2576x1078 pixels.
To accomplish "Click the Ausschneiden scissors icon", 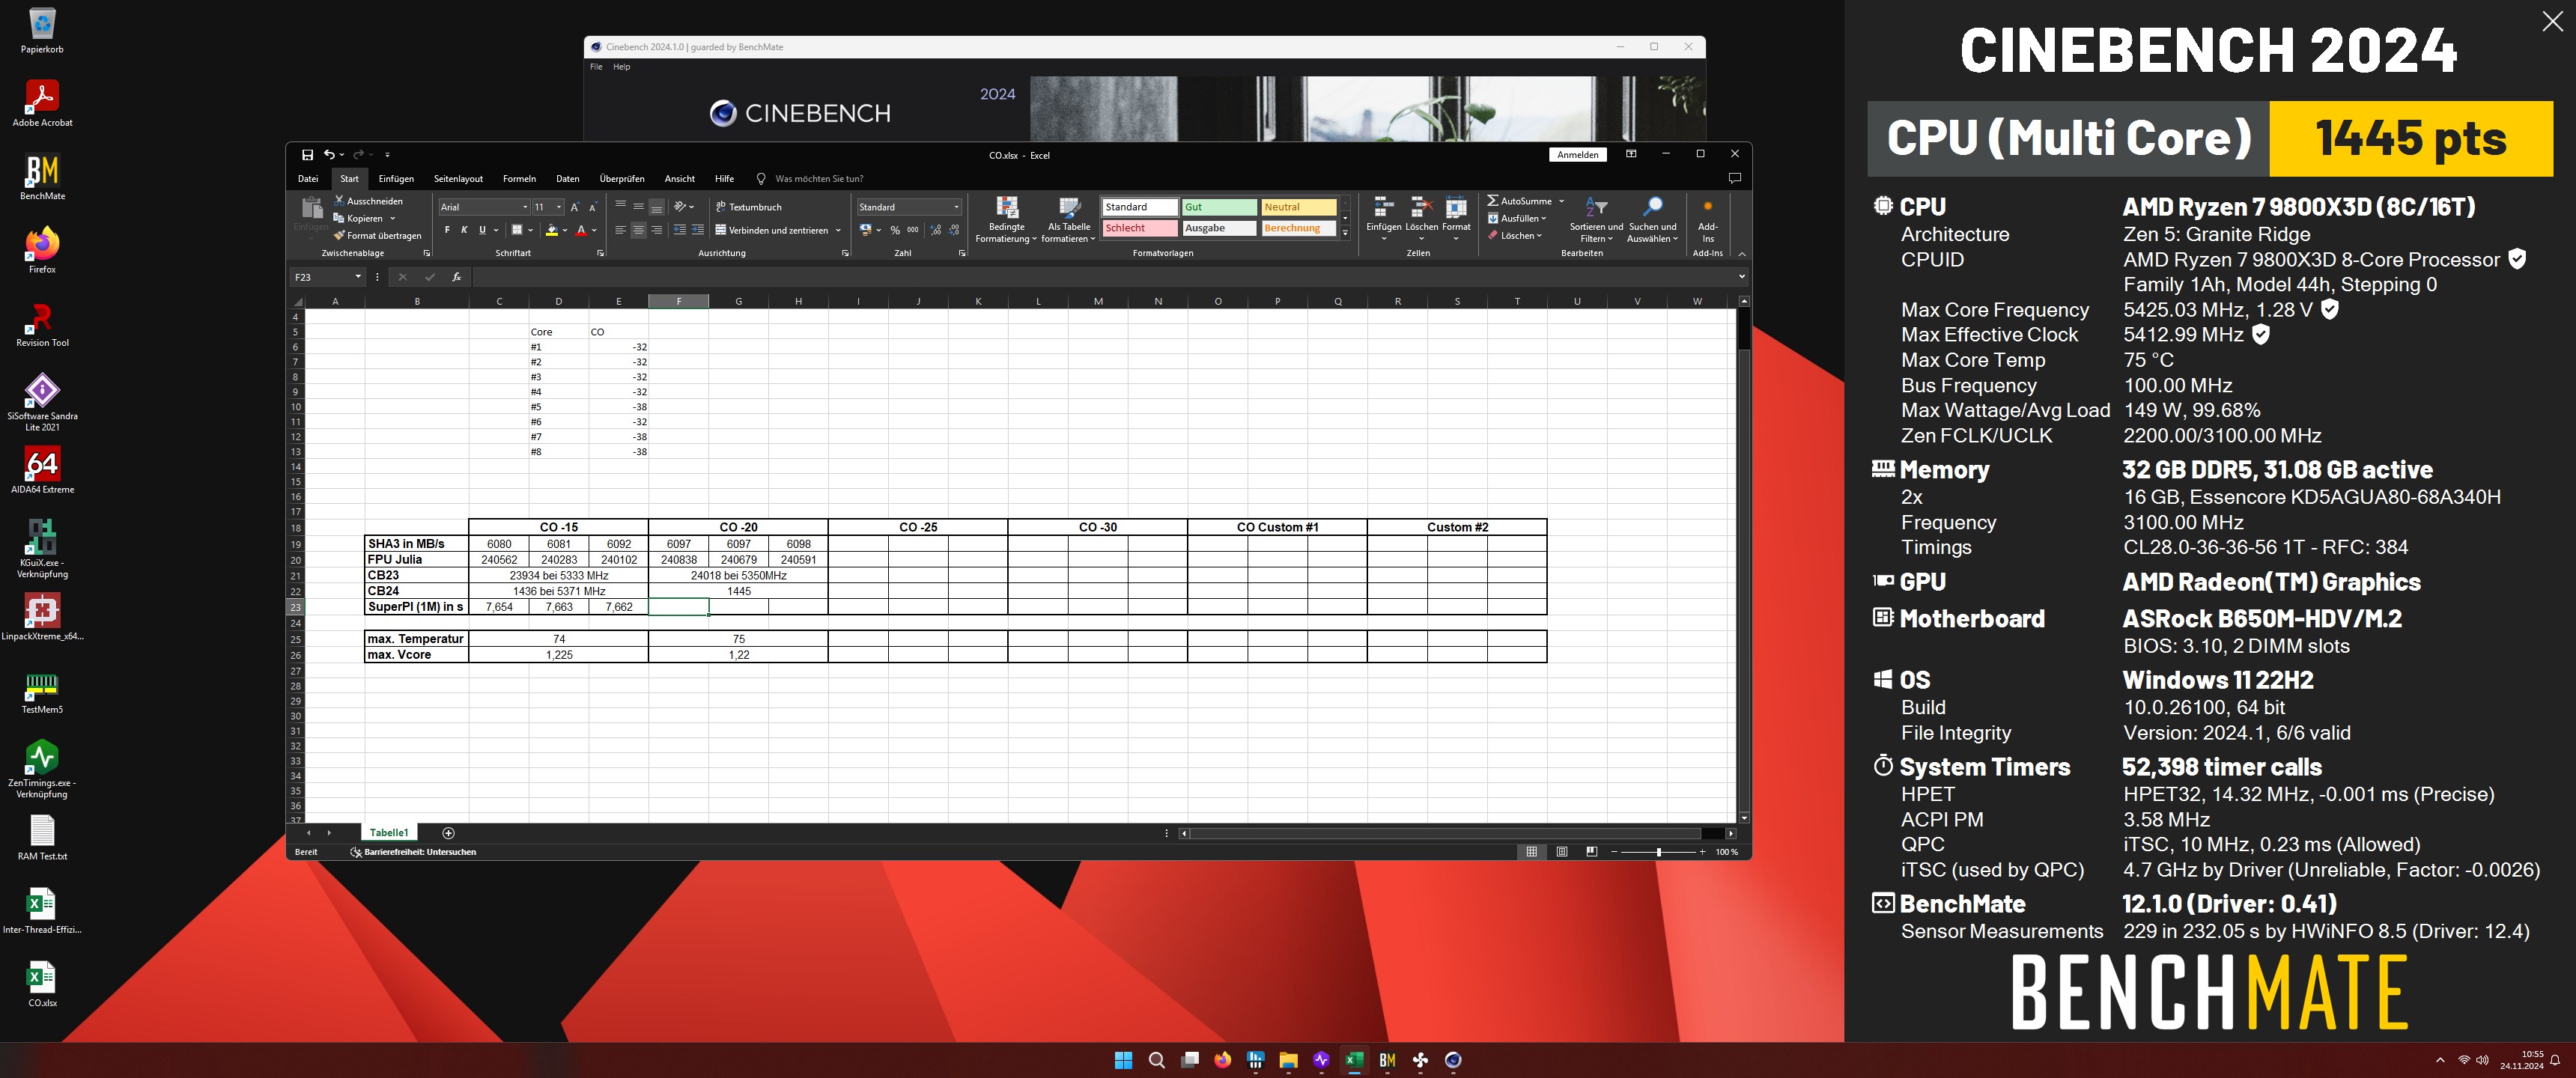I will tap(339, 201).
